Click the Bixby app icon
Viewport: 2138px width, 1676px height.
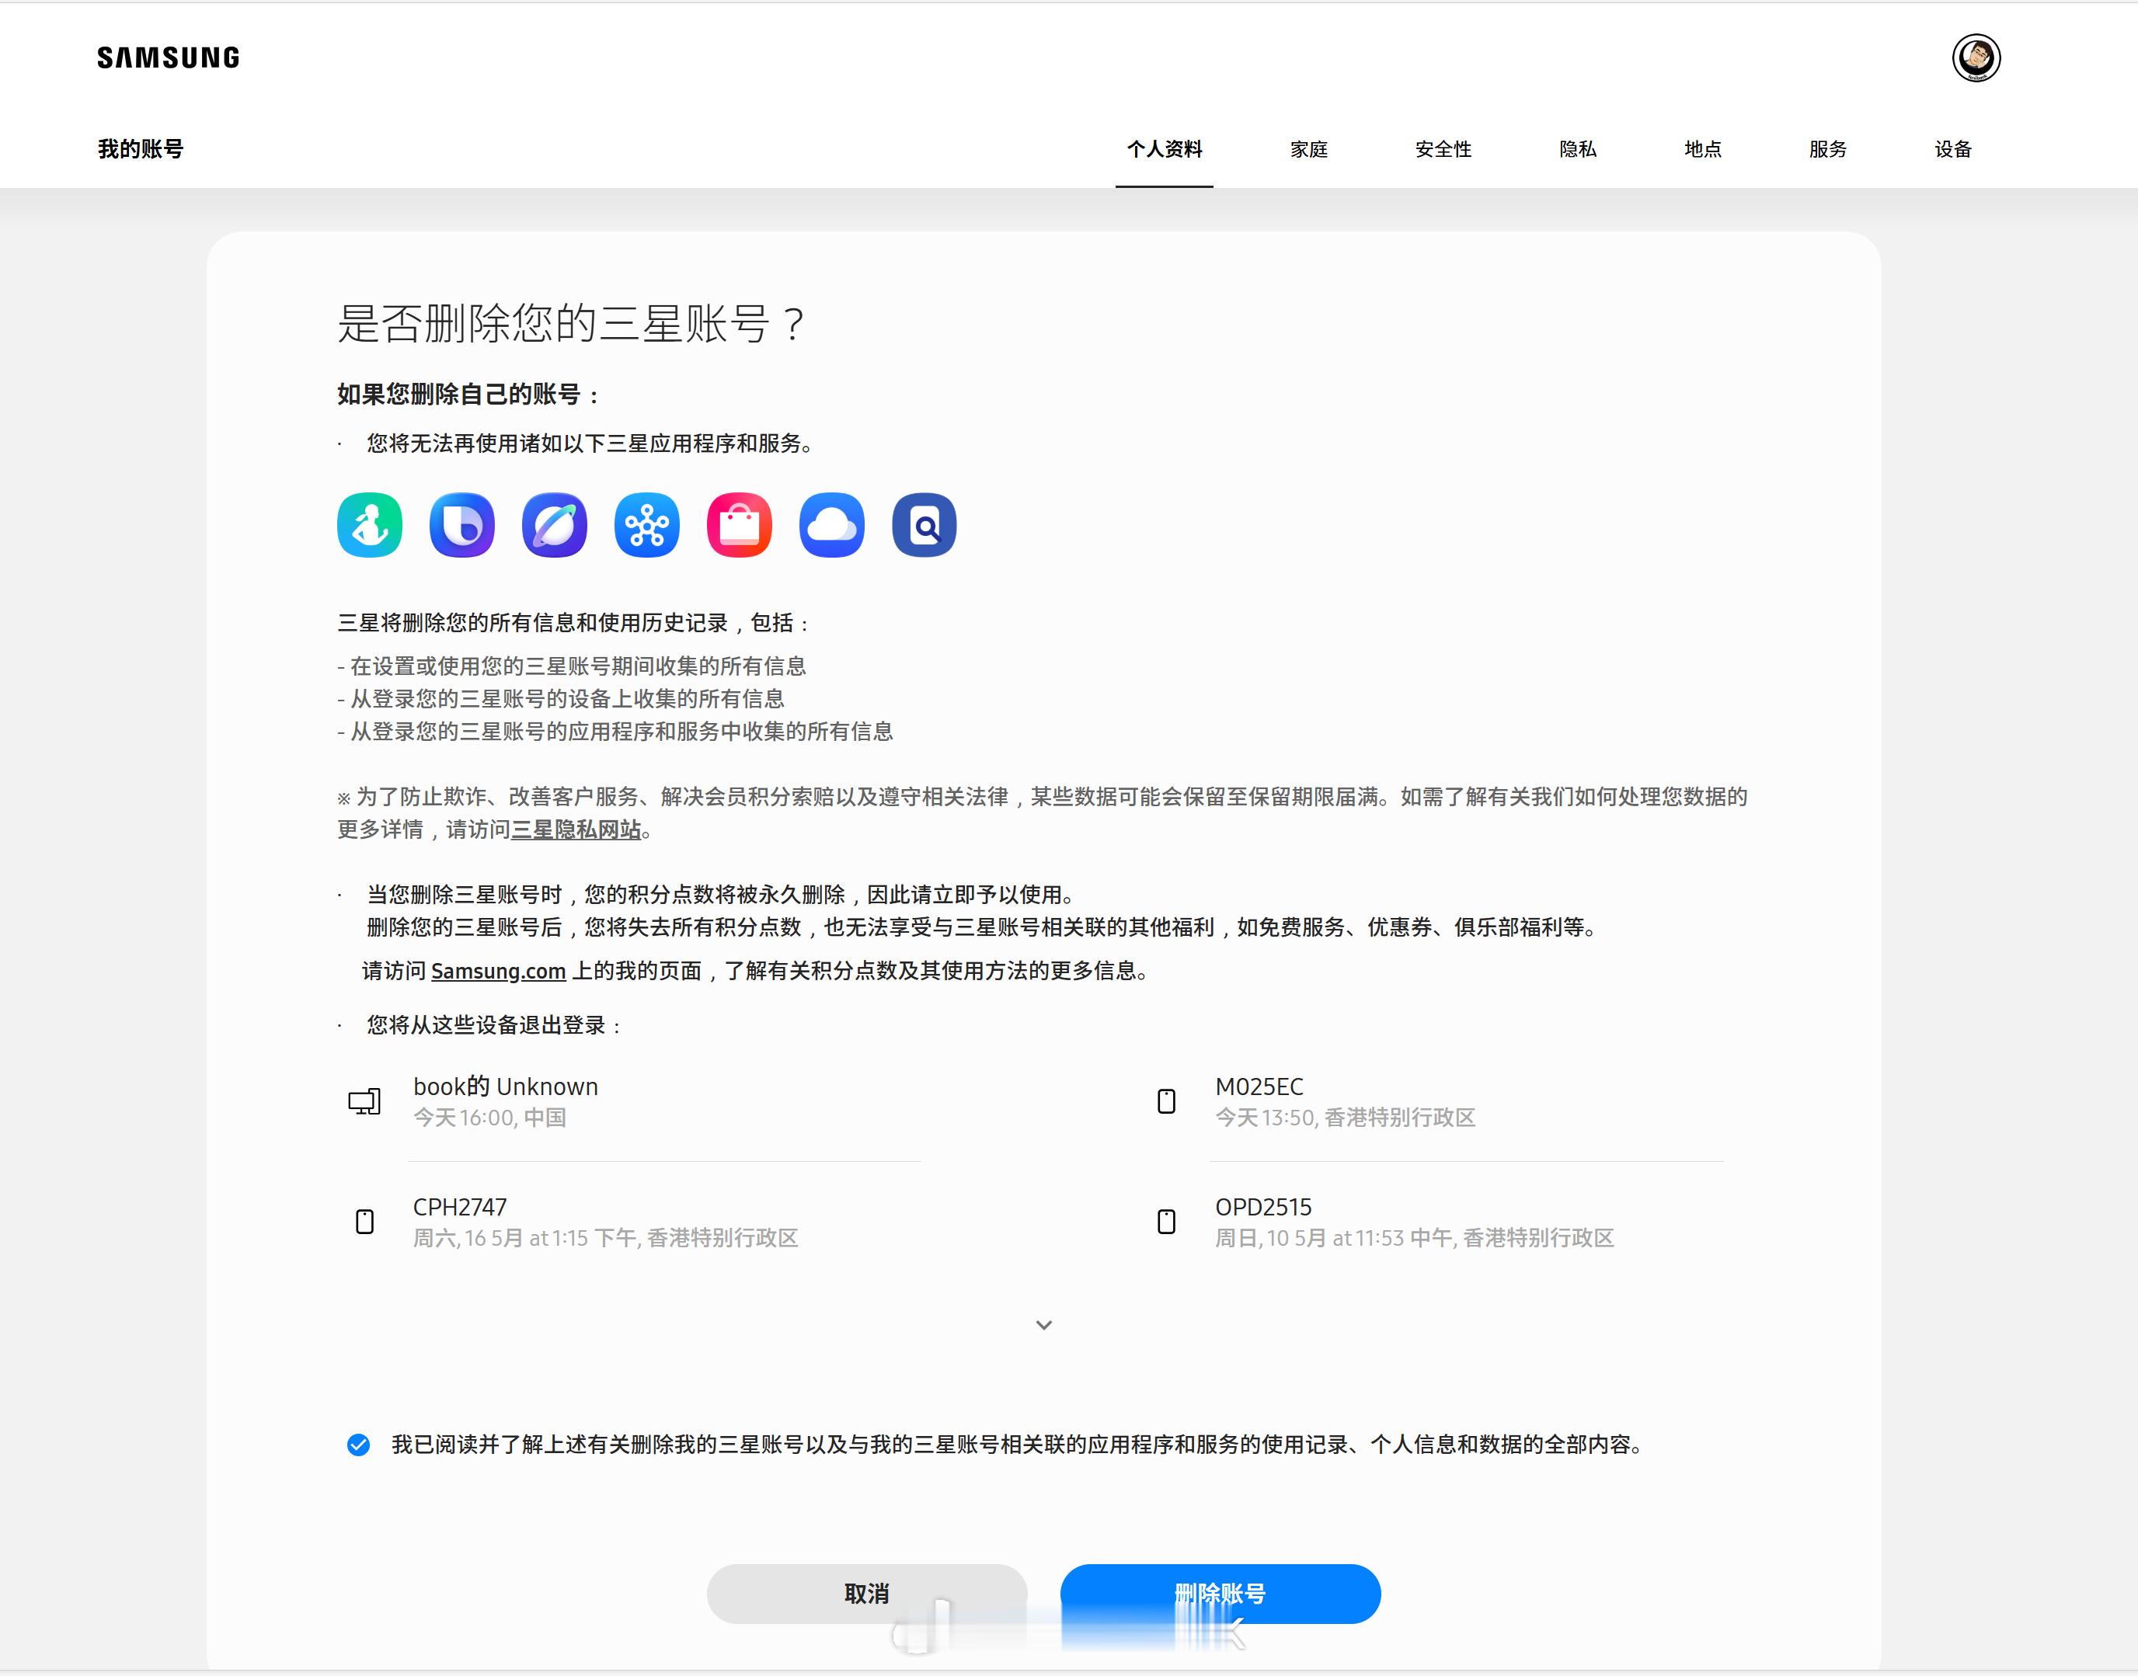[x=461, y=525]
